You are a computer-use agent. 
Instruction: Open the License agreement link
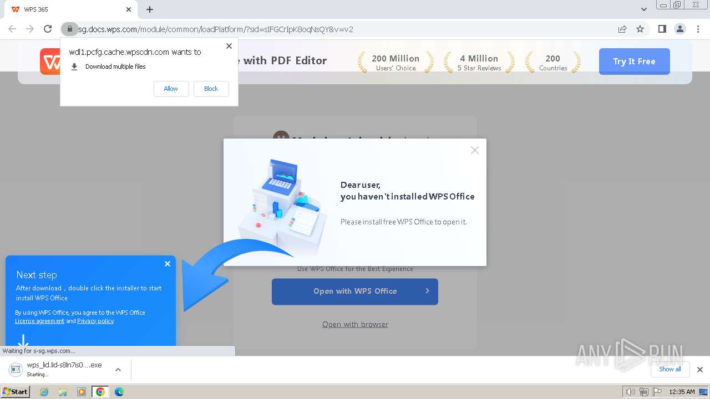pyautogui.click(x=39, y=321)
